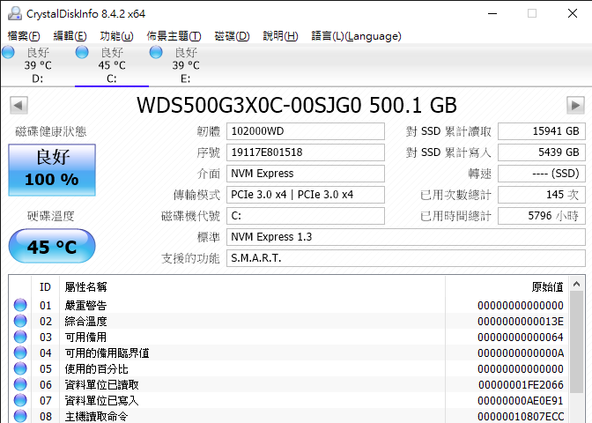Click the total host writes value 5439 GB
The image size is (592, 423).
pyautogui.click(x=542, y=152)
